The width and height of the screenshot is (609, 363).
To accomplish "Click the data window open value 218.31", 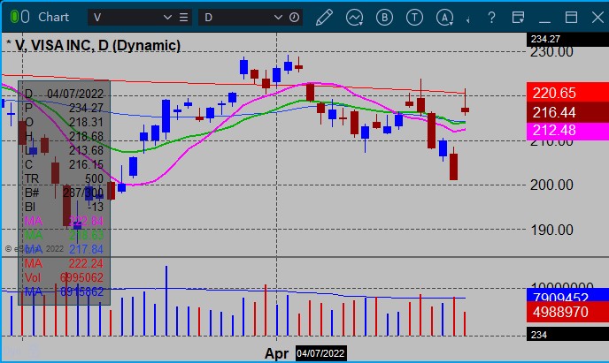I will click(86, 122).
